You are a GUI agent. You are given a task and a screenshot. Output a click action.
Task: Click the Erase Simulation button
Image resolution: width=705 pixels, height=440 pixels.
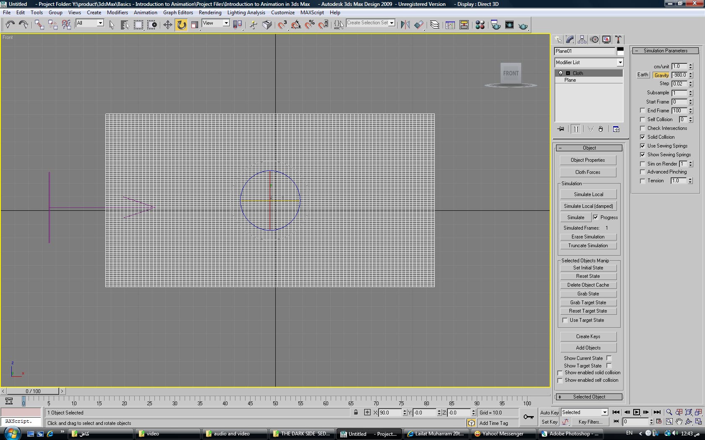click(x=588, y=237)
